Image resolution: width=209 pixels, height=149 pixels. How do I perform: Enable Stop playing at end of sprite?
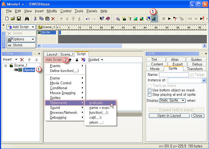149,95
